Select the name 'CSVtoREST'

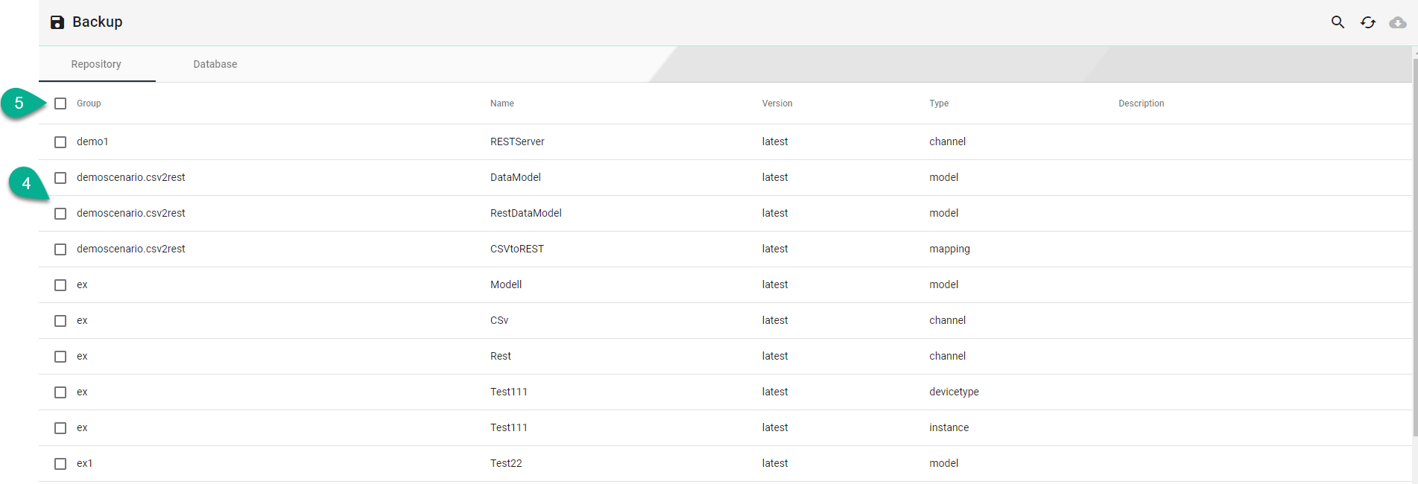pyautogui.click(x=517, y=249)
